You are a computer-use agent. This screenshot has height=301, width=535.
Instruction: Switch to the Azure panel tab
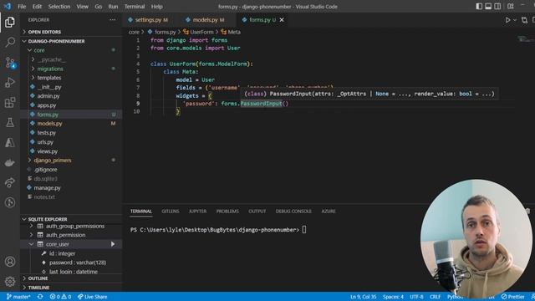coord(329,212)
